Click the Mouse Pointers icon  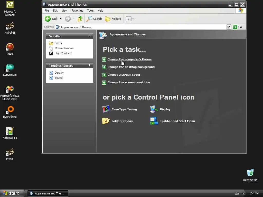point(51,48)
